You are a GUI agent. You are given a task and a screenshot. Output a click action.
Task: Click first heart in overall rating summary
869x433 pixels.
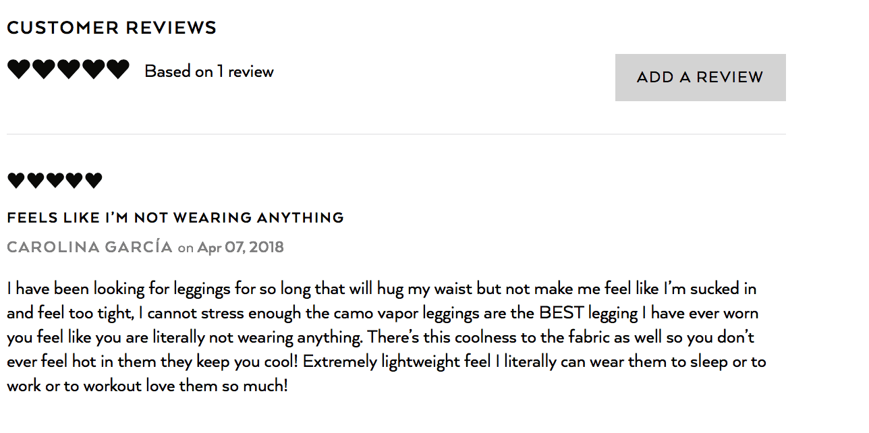[19, 69]
